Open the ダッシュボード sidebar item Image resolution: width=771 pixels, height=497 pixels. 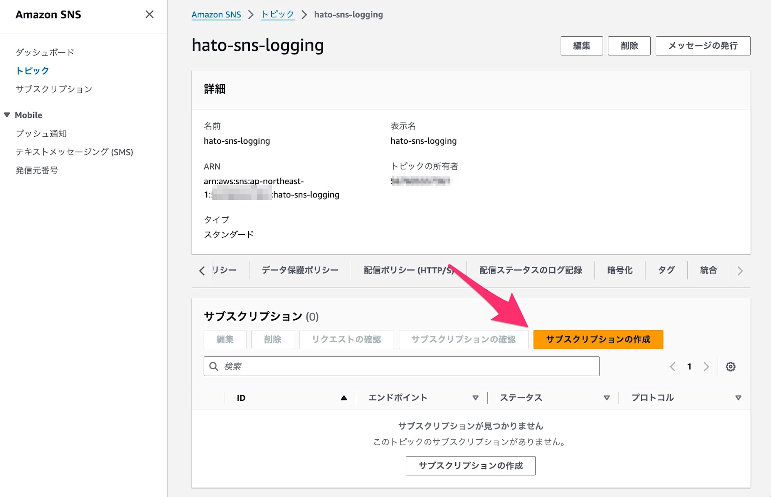click(x=45, y=52)
